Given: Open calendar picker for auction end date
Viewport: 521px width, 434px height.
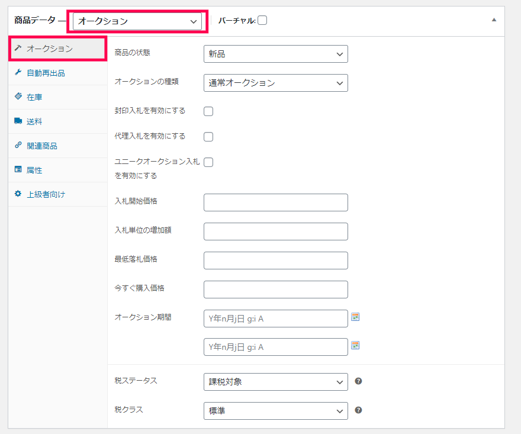Looking at the screenshot, I should tap(355, 345).
